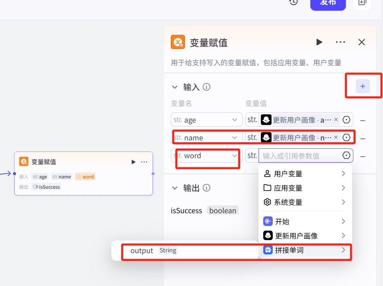Remove the age row's referenced value

coord(336,119)
